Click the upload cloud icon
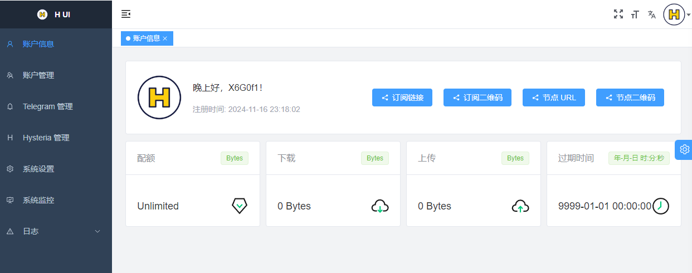The width and height of the screenshot is (692, 273). [520, 206]
